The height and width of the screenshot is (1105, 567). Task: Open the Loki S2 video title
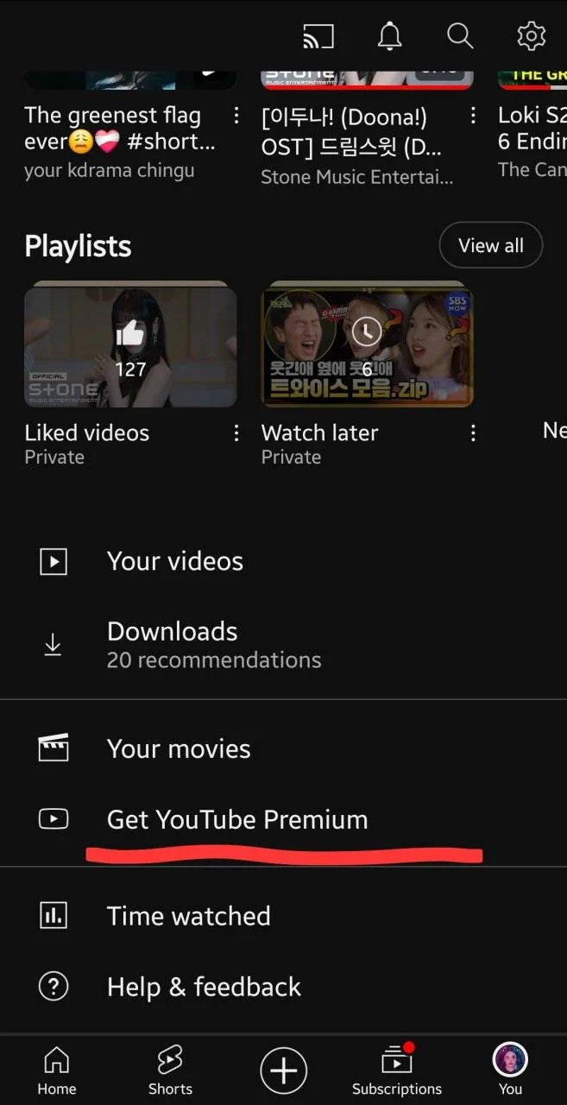[x=532, y=128]
